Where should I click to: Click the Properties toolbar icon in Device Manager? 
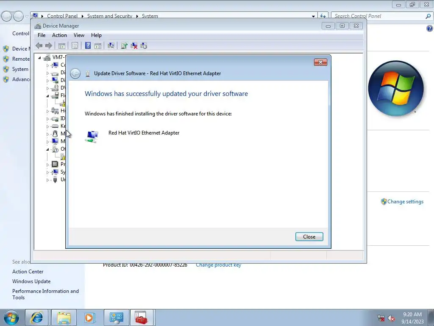[x=75, y=46]
